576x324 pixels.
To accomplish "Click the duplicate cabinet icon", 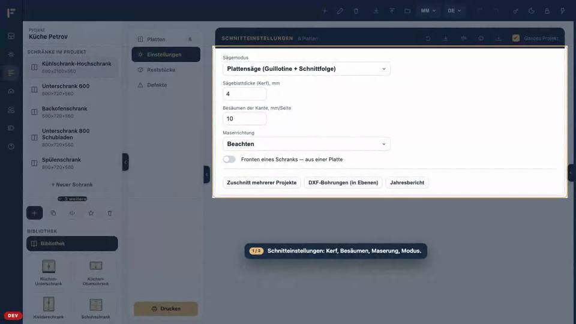I will click(x=53, y=213).
